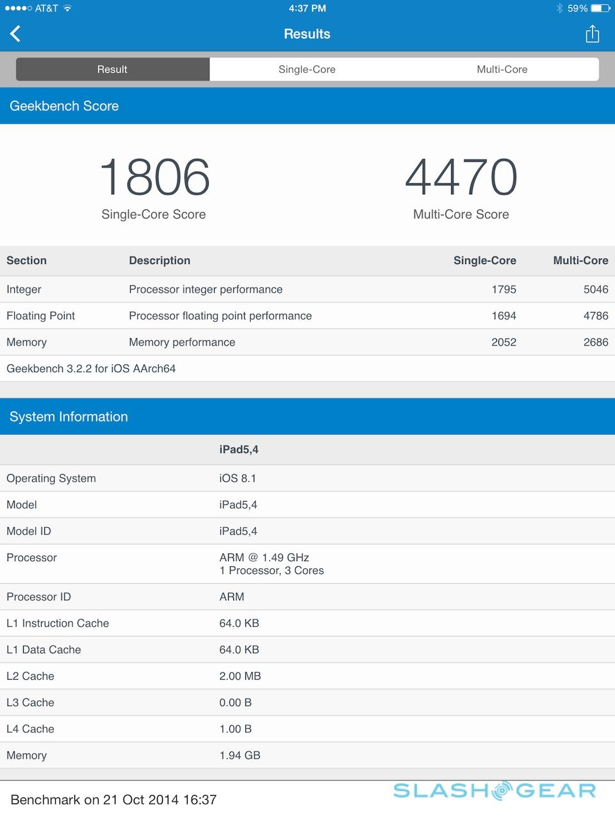615x820 pixels.
Task: Switch to the Single-Core tab
Action: coord(307,69)
